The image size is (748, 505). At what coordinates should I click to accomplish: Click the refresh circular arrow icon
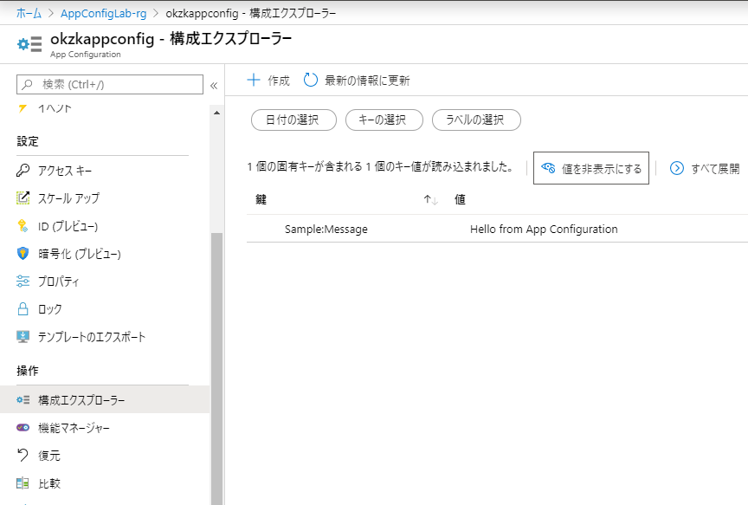point(310,80)
